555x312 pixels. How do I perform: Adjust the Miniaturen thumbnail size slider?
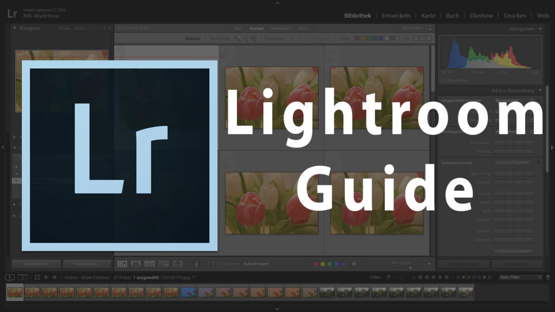pyautogui.click(x=406, y=268)
